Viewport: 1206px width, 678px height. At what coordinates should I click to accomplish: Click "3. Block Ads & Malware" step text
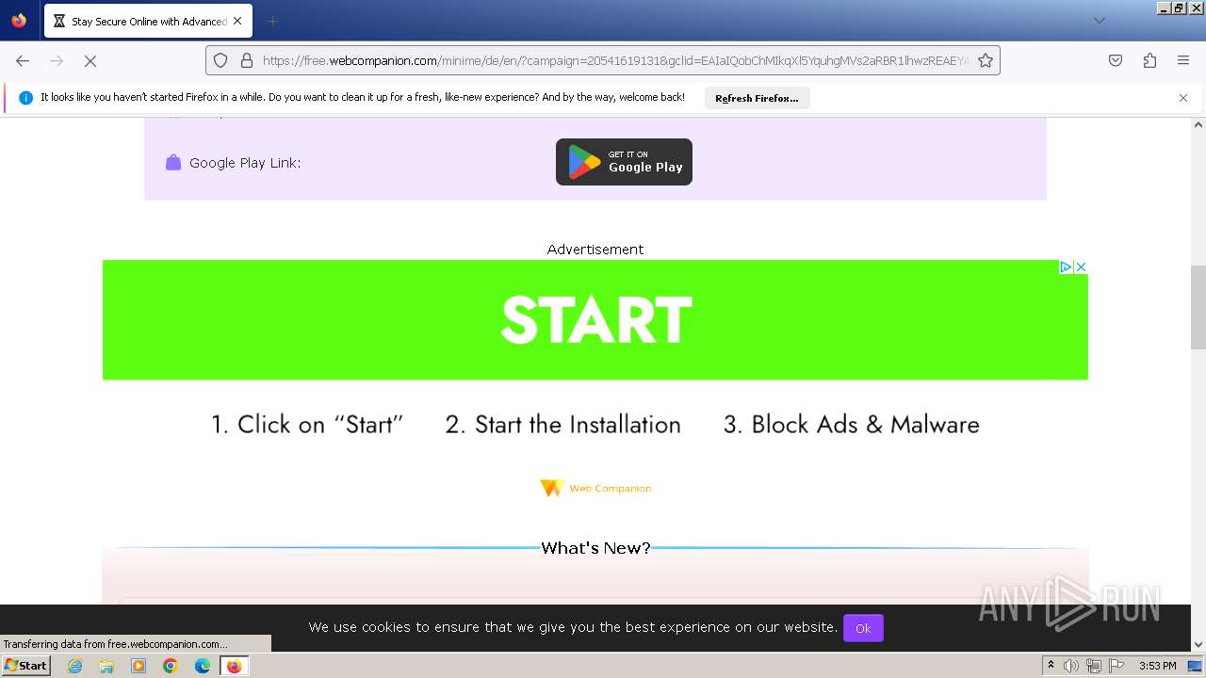[x=852, y=425]
